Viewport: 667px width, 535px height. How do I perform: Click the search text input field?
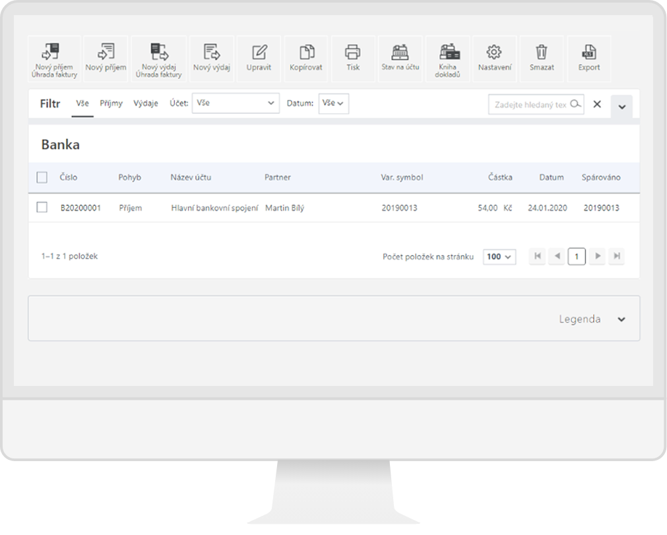(x=530, y=104)
